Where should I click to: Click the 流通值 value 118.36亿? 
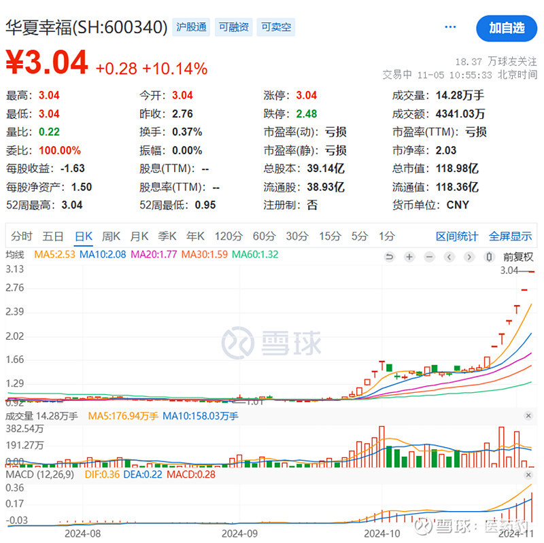click(457, 188)
